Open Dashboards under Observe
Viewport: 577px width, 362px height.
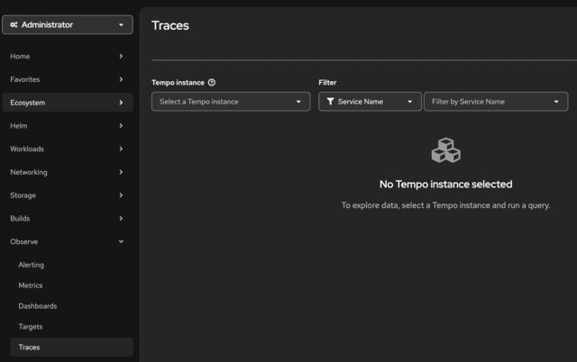tap(71, 306)
